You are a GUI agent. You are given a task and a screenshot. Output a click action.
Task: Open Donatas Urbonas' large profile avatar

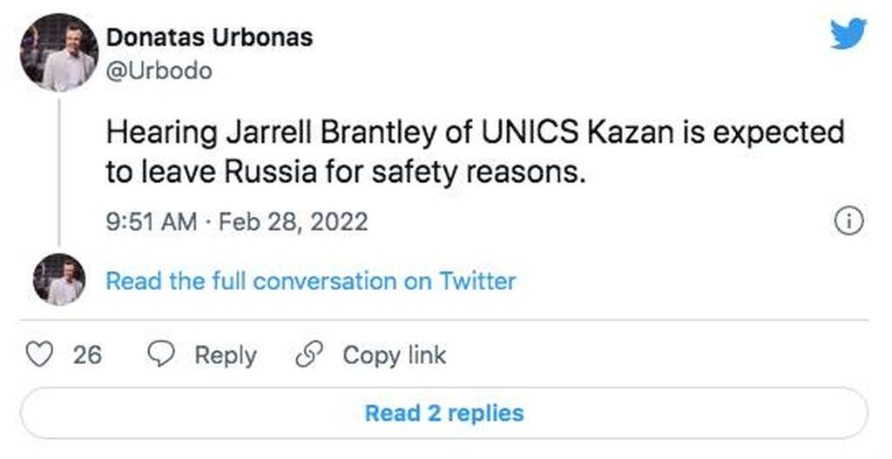tap(59, 52)
